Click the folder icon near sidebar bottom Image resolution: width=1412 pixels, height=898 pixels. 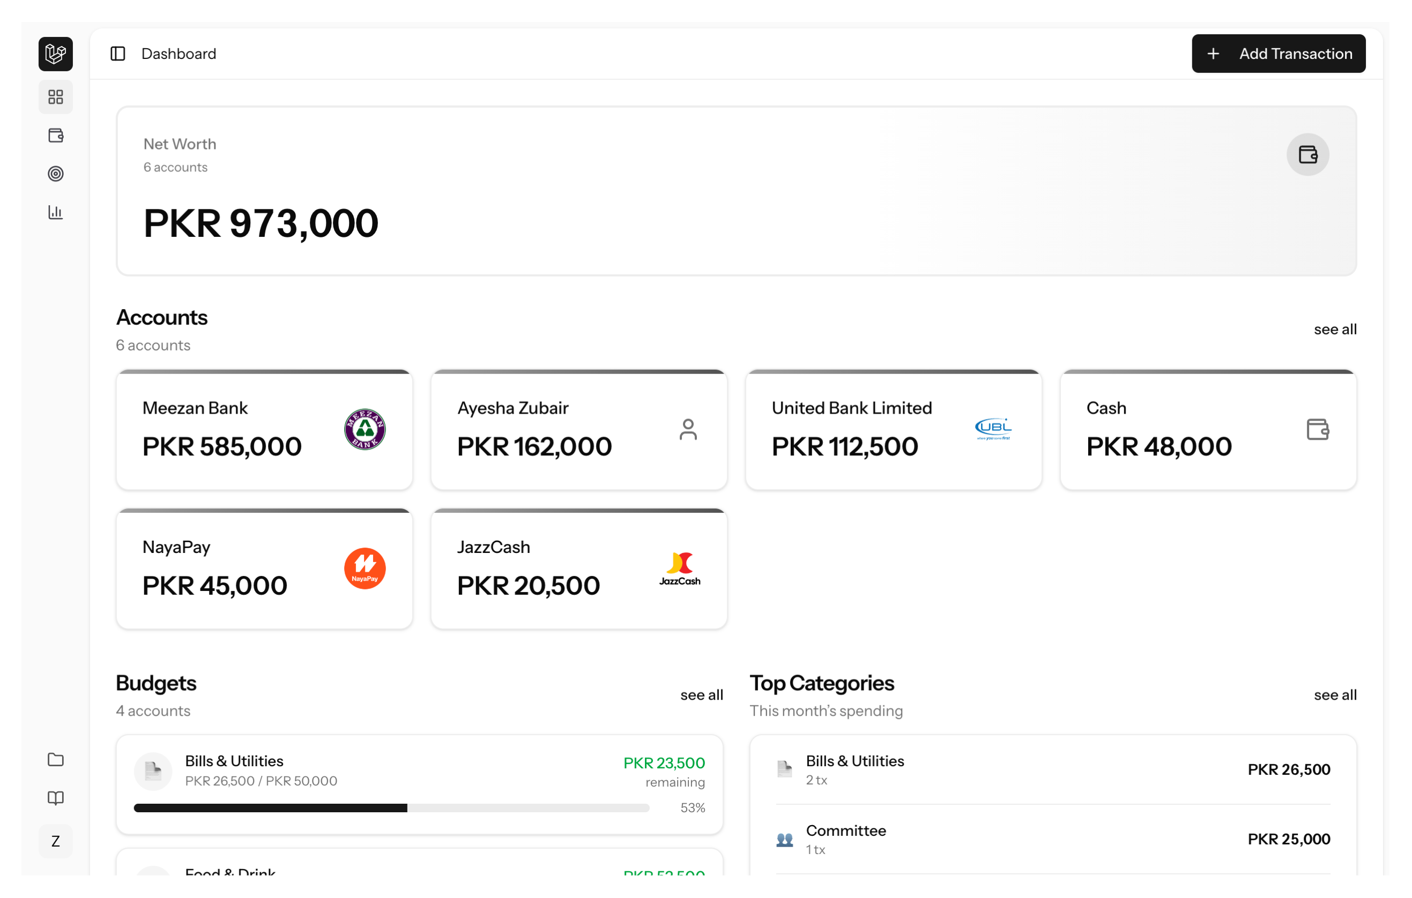click(55, 760)
